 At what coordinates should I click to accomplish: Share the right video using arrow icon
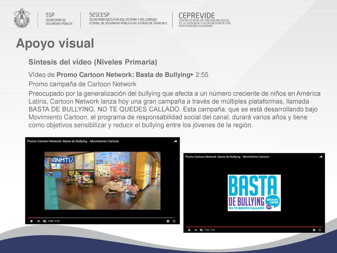click(321, 157)
